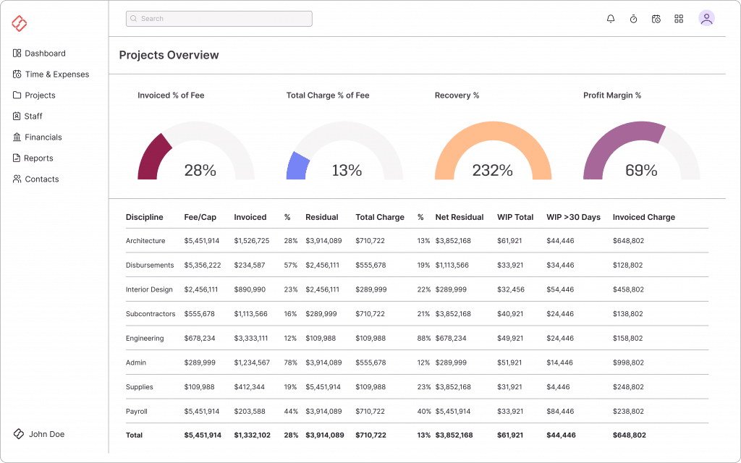Select the Invoiced % of Fee gauge
741x463 pixels.
point(195,152)
